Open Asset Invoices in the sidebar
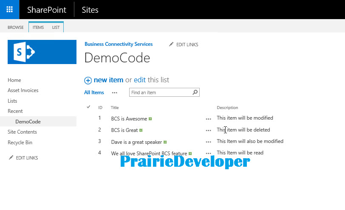Screen dimensions: 345x210 pos(23,90)
